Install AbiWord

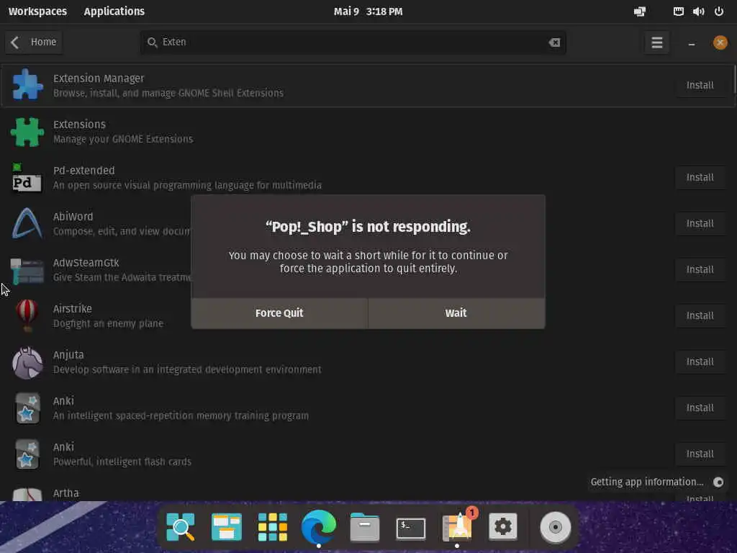tap(700, 223)
